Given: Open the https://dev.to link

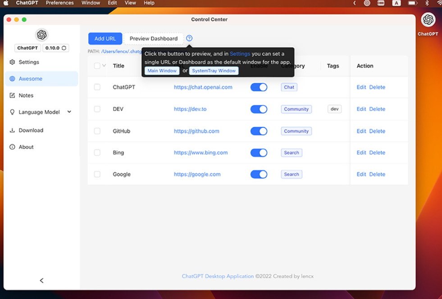Looking at the screenshot, I should (190, 109).
